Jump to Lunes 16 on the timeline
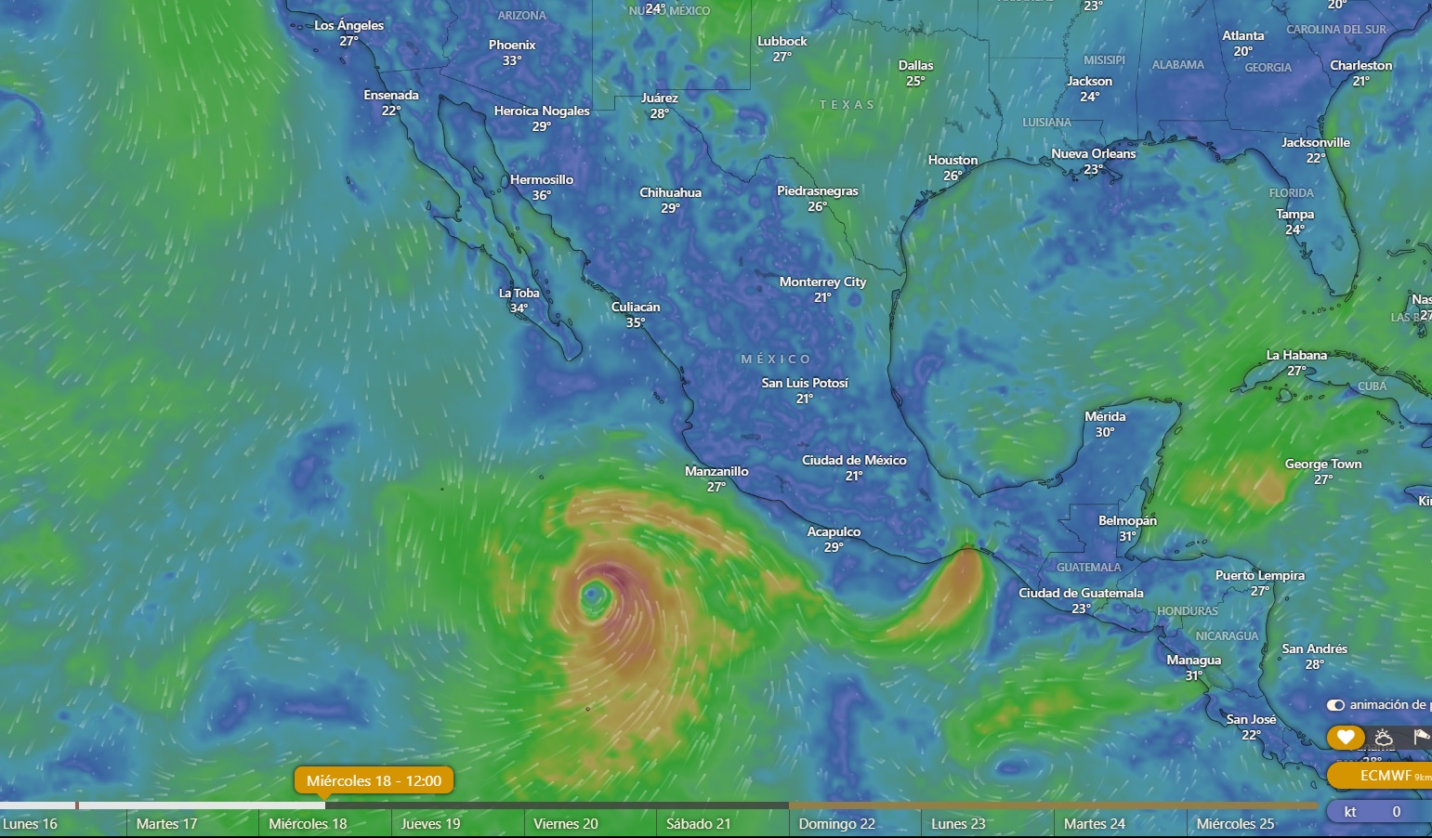Viewport: 1432px width, 838px height. tap(30, 823)
